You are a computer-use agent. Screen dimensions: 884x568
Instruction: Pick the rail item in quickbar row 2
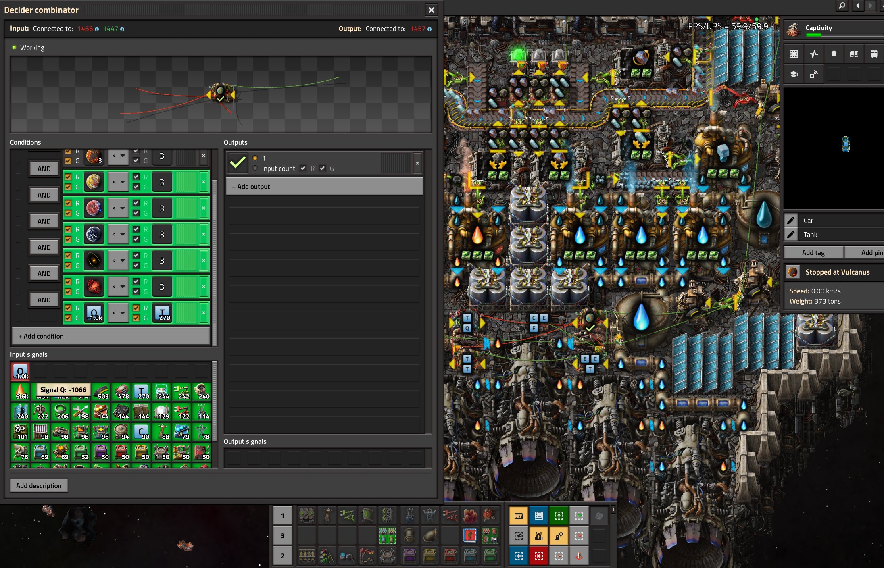click(307, 556)
